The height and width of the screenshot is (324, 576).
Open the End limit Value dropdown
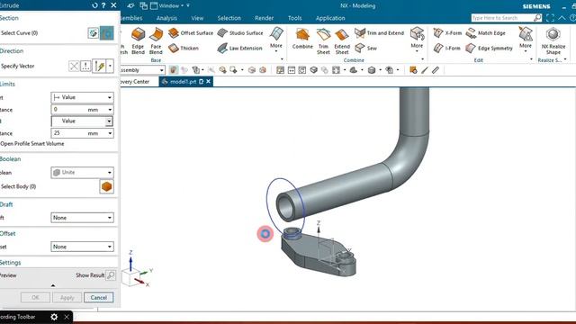[x=82, y=121]
